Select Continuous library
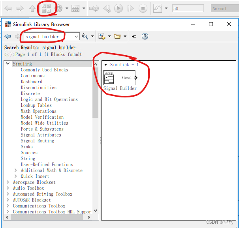The width and height of the screenshot is (239, 228). (x=33, y=76)
